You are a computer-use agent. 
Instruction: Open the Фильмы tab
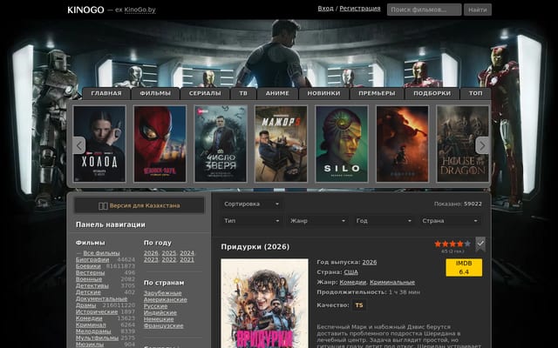pos(155,93)
